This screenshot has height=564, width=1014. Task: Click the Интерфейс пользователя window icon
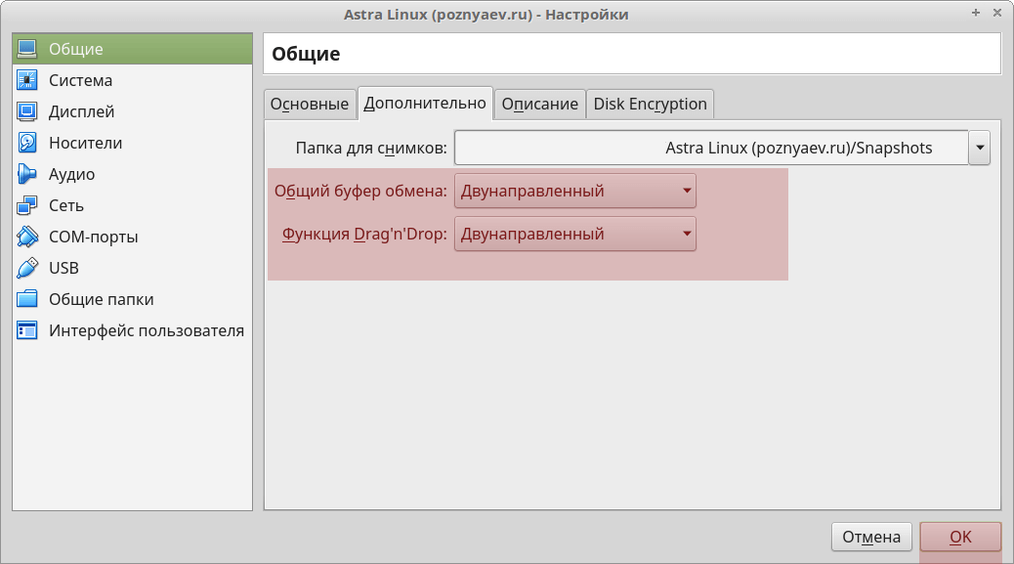point(27,330)
